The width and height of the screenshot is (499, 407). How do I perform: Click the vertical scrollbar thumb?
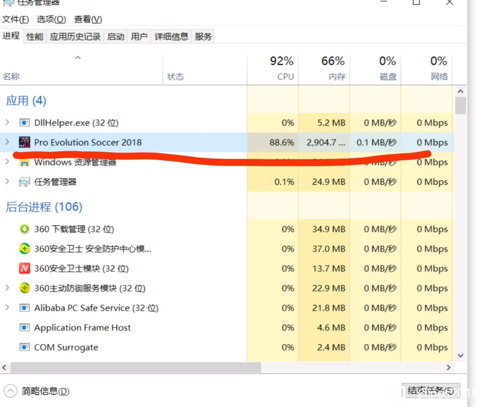tap(460, 105)
